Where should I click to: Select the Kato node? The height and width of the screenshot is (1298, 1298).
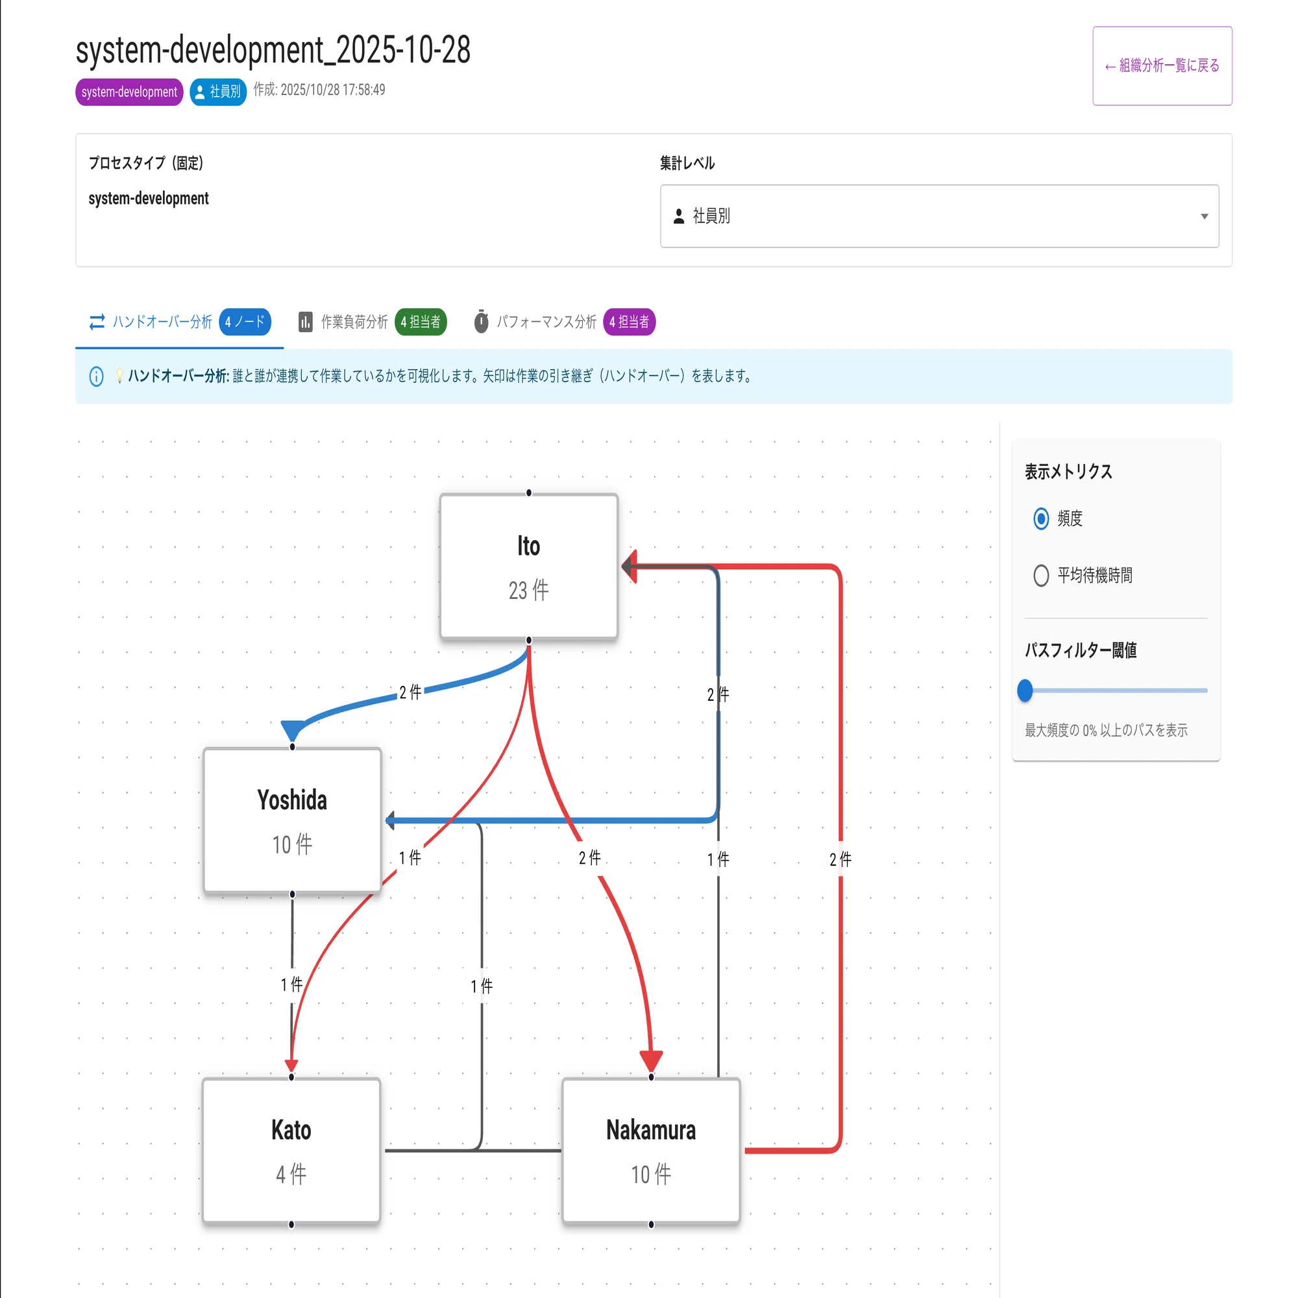pyautogui.click(x=291, y=1150)
